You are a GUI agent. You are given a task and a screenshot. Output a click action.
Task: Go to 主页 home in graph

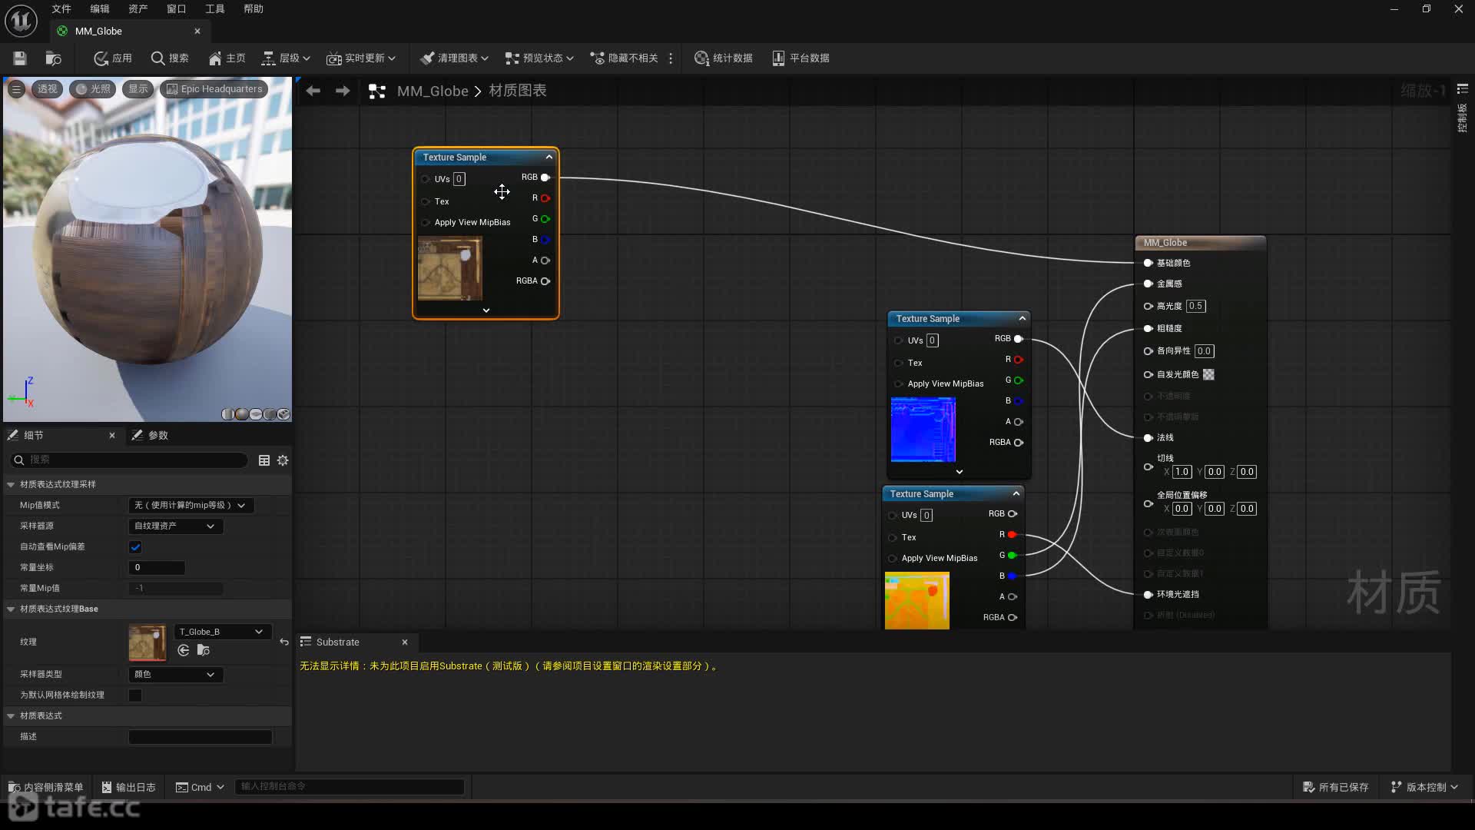227,58
